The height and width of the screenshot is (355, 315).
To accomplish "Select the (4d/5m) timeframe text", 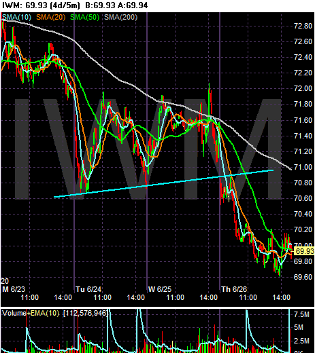I will point(65,5).
